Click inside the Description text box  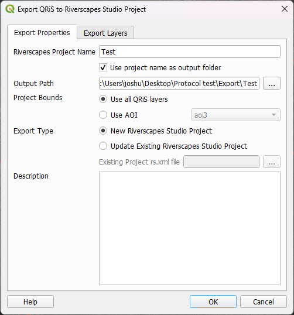190,228
